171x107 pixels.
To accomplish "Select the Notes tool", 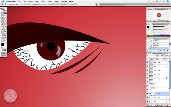I will [2, 38].
